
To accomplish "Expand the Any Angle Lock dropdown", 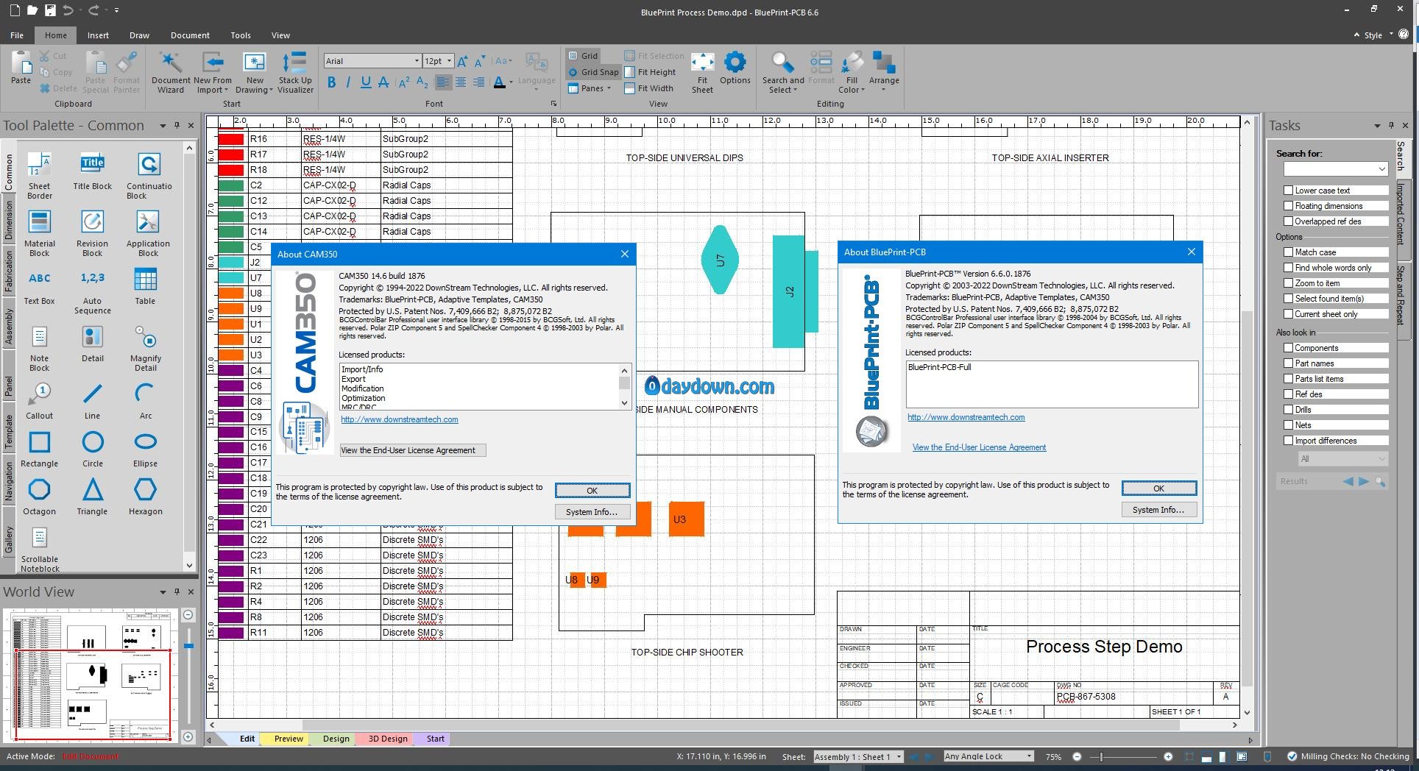I will pos(1029,756).
